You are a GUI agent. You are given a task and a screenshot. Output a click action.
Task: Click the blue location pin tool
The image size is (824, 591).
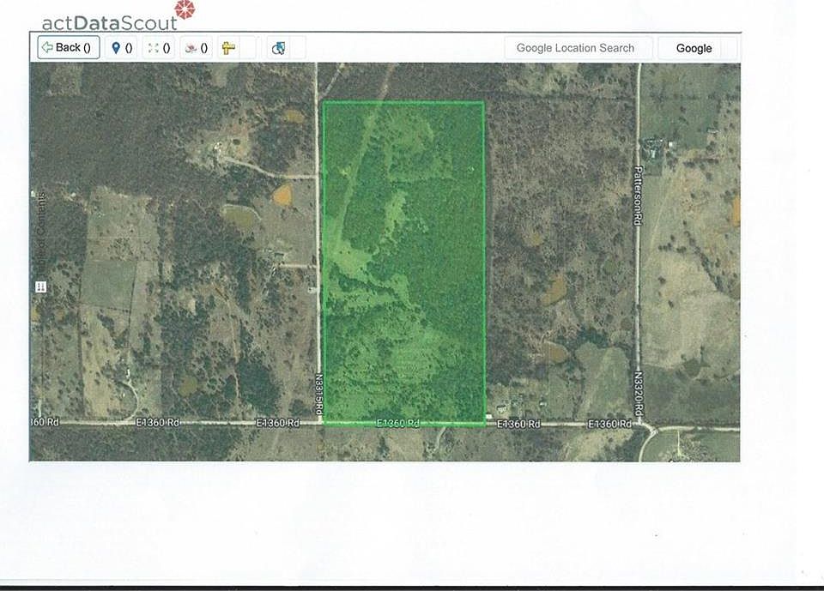click(123, 48)
